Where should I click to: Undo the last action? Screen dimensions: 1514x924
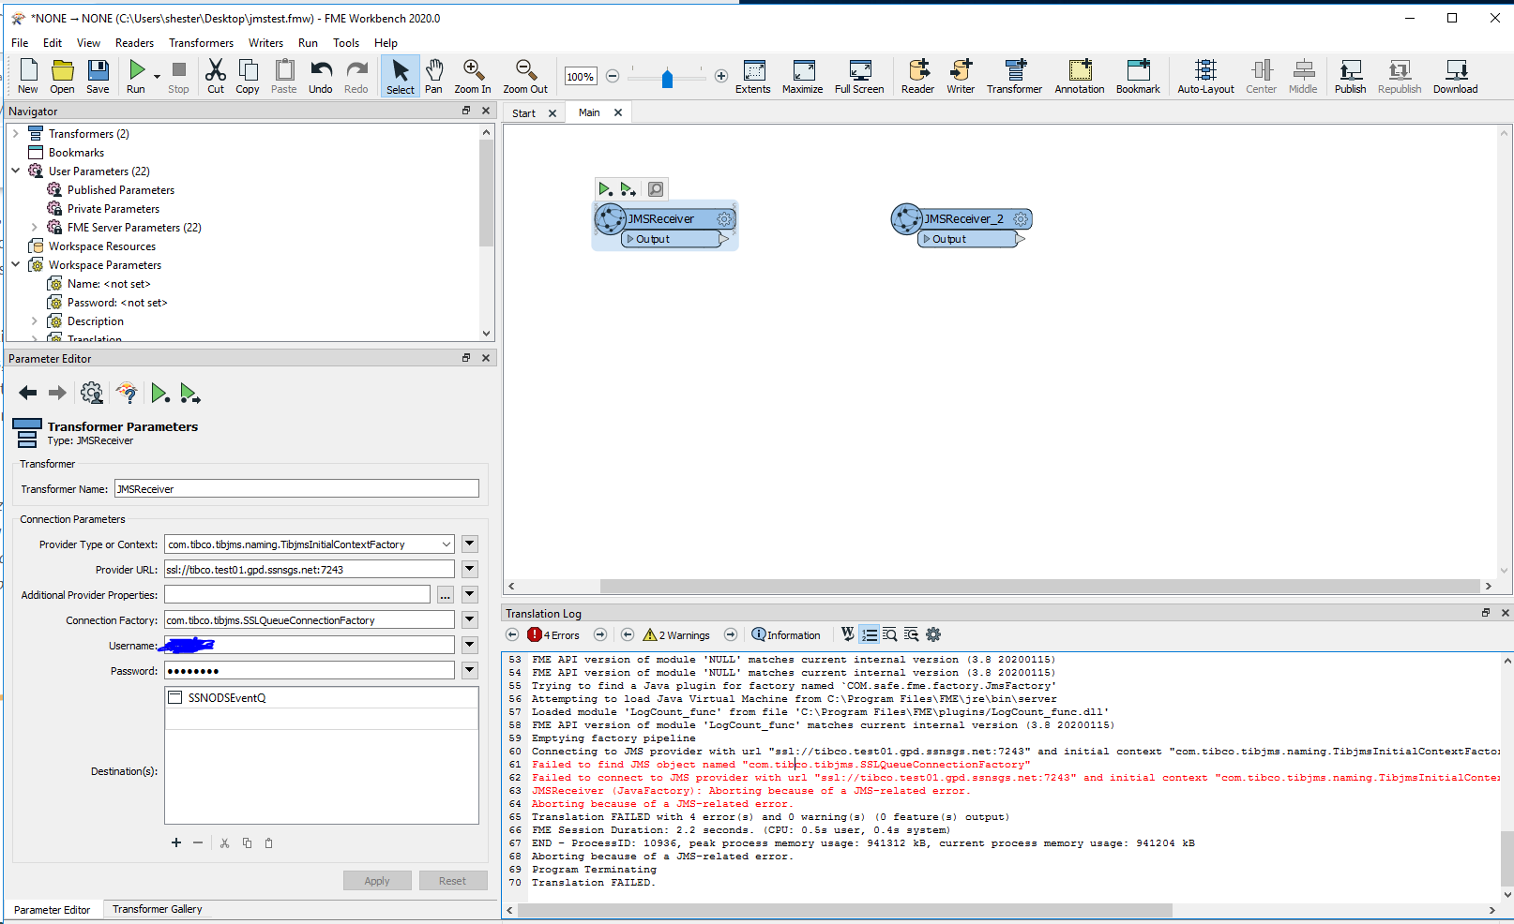321,76
